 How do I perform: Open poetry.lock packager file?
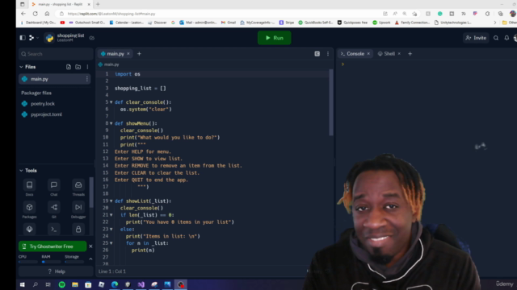43,104
